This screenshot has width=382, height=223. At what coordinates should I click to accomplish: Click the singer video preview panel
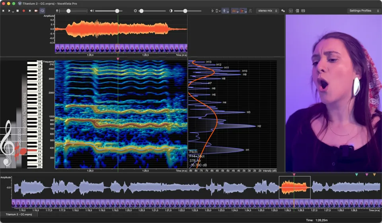coord(333,93)
